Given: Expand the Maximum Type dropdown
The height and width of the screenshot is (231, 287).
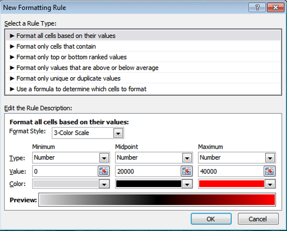Looking at the screenshot, I should [x=270, y=158].
